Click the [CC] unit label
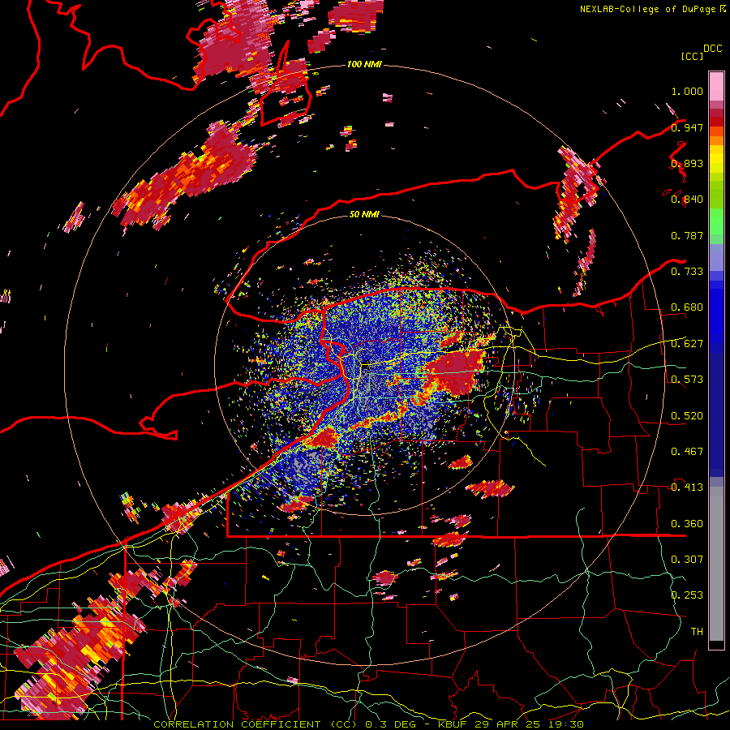Image resolution: width=730 pixels, height=730 pixels. [692, 56]
